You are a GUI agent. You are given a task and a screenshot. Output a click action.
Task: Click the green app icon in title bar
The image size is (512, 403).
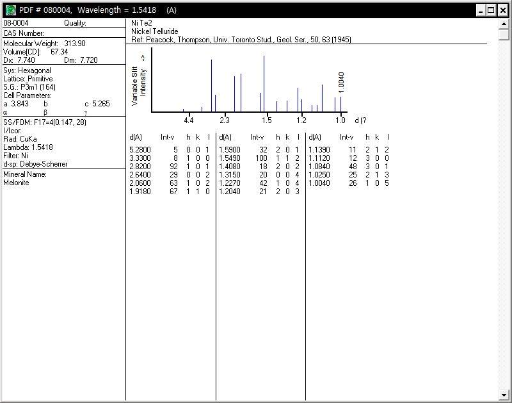11,10
